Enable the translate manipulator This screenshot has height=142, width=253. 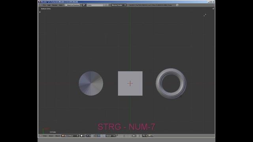pos(99,136)
